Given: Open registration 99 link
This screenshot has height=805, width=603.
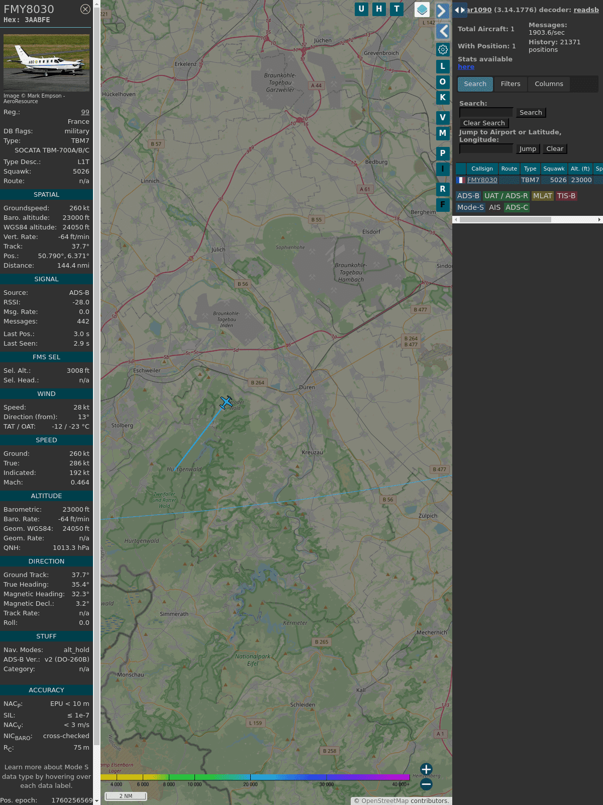Looking at the screenshot, I should pyautogui.click(x=85, y=112).
